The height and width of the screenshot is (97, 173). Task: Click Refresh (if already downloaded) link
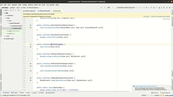click(160, 16)
